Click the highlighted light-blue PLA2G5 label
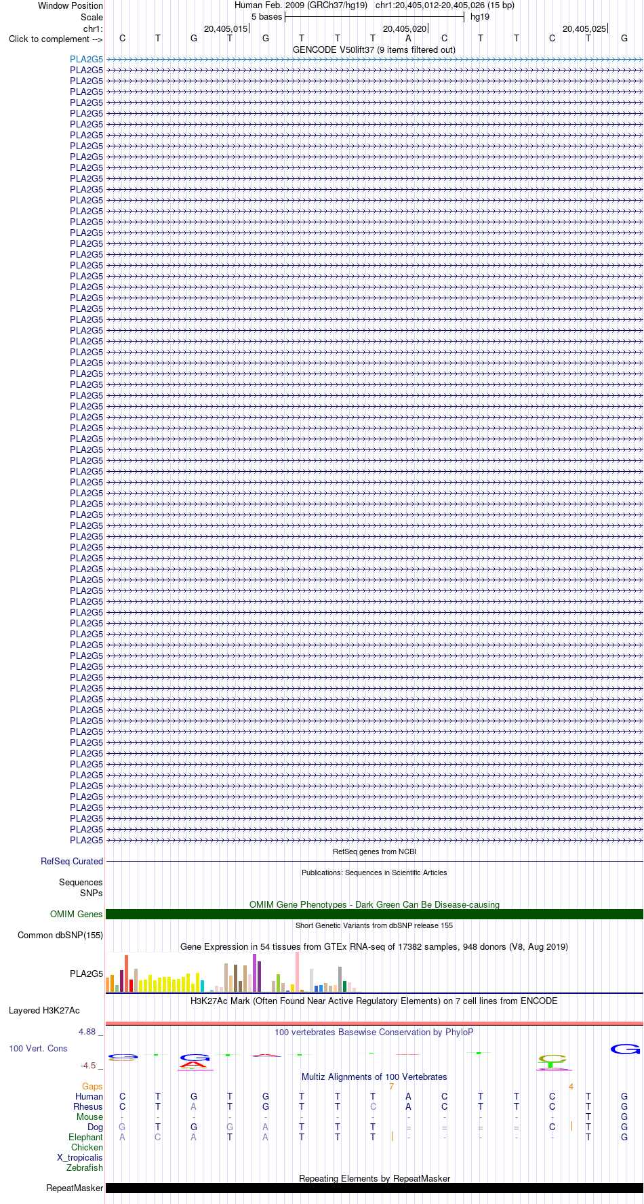This screenshot has height=1204, width=644. point(87,60)
